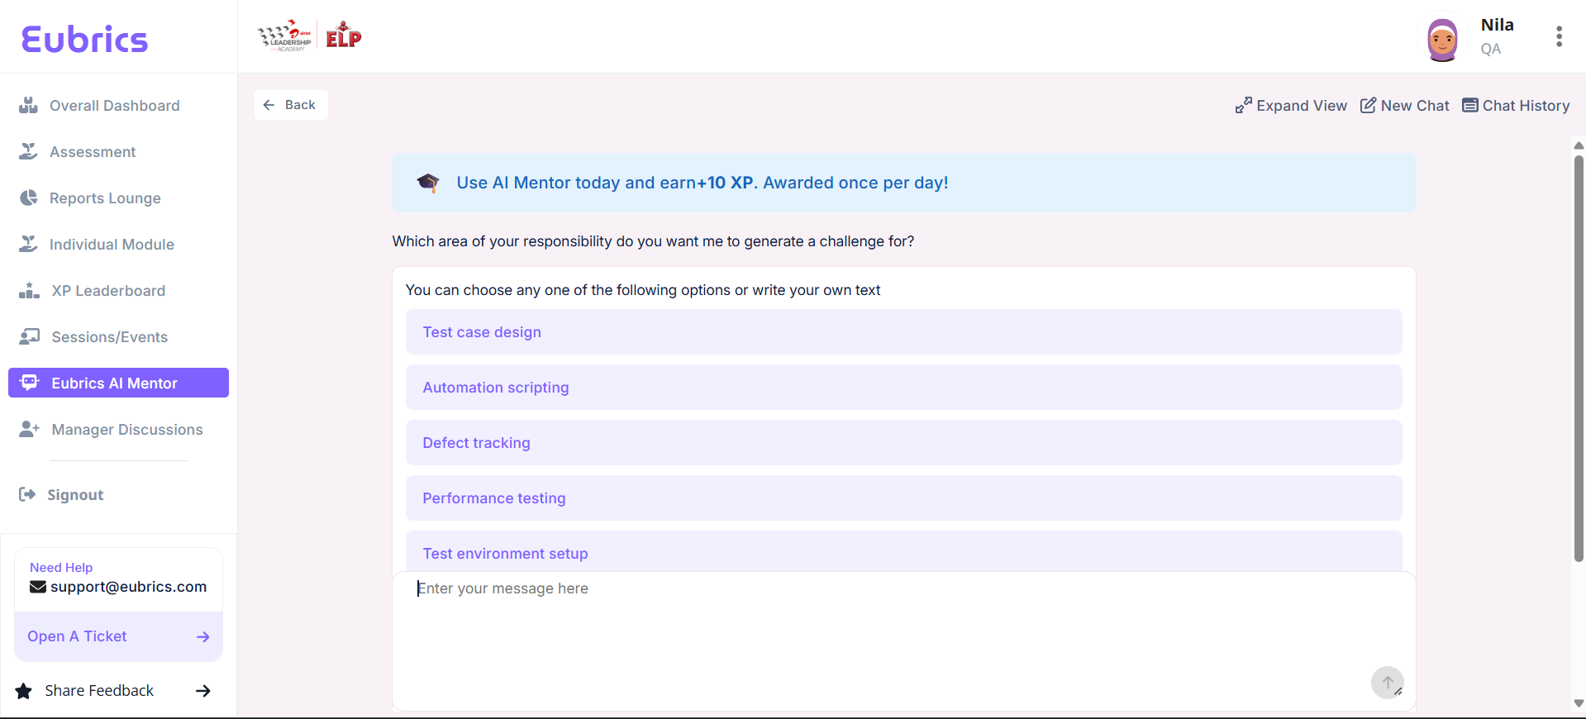Open Nila's profile avatar
The image size is (1586, 719).
(1442, 39)
